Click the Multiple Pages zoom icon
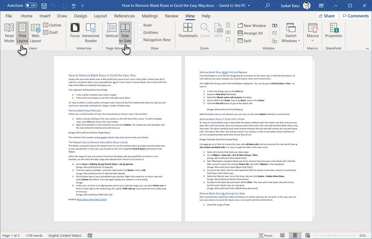This screenshot has height=239, width=372. [x=228, y=32]
